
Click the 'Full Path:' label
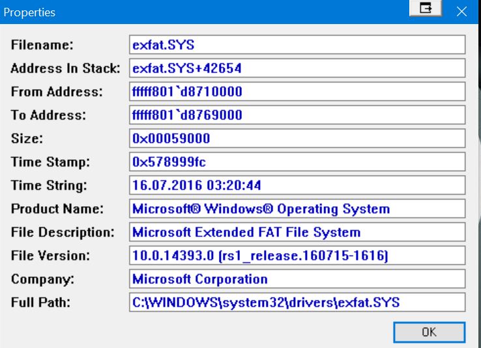[x=40, y=302]
